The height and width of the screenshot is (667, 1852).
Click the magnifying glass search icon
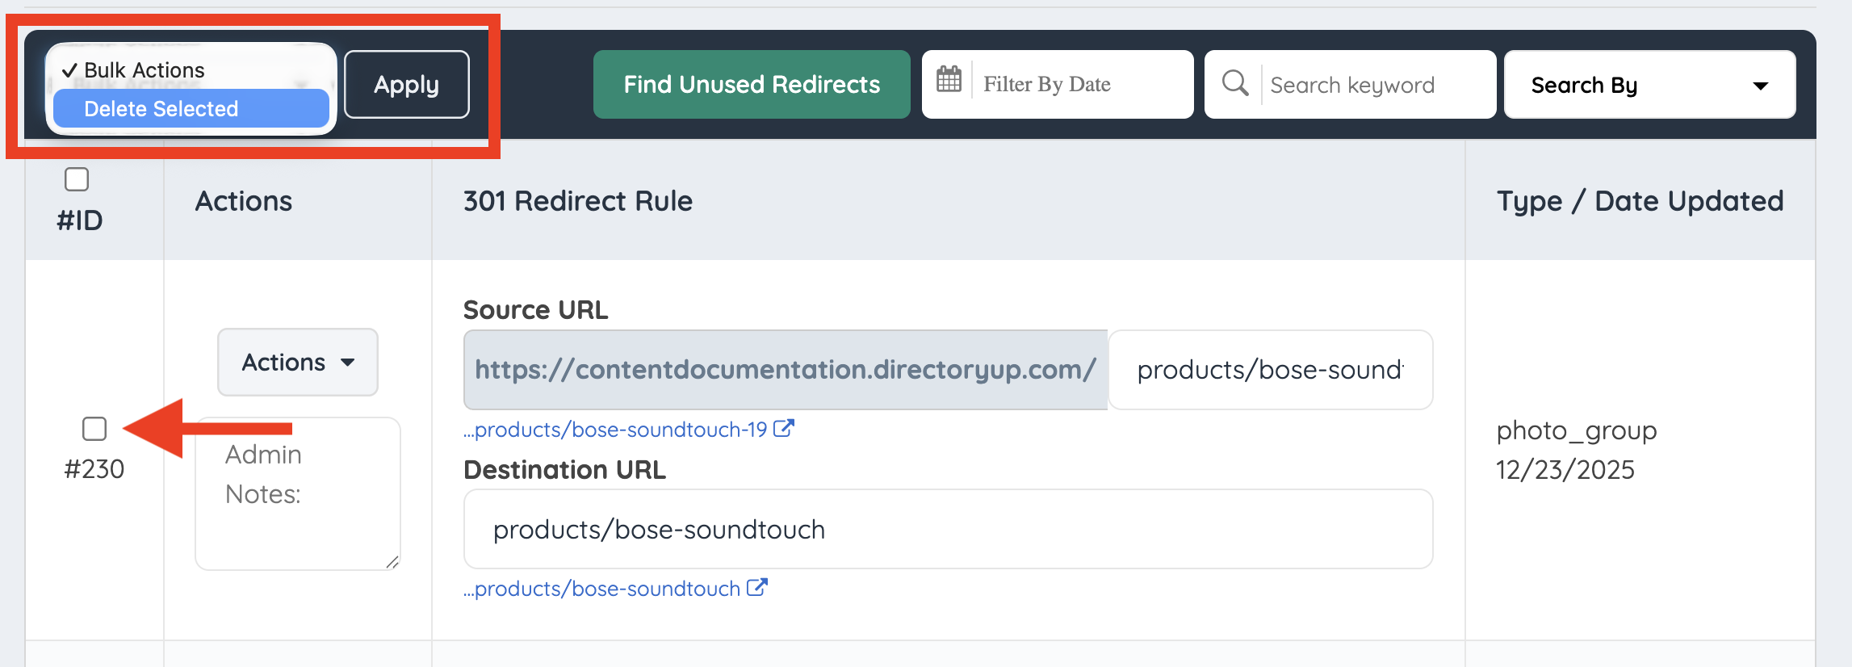click(1234, 82)
